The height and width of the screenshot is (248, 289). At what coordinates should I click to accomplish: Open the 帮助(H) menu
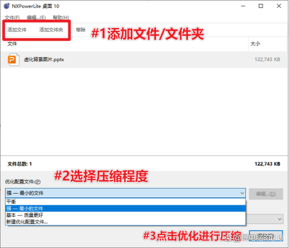pos(61,18)
